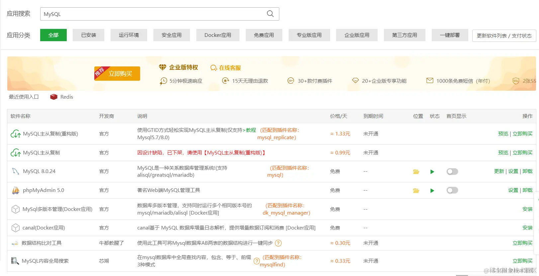Image resolution: width=539 pixels, height=276 pixels.
Task: Switch to the 已安装 category
Action: (x=89, y=35)
